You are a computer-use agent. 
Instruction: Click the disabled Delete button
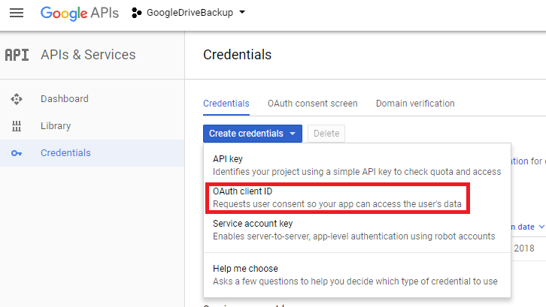coord(326,134)
